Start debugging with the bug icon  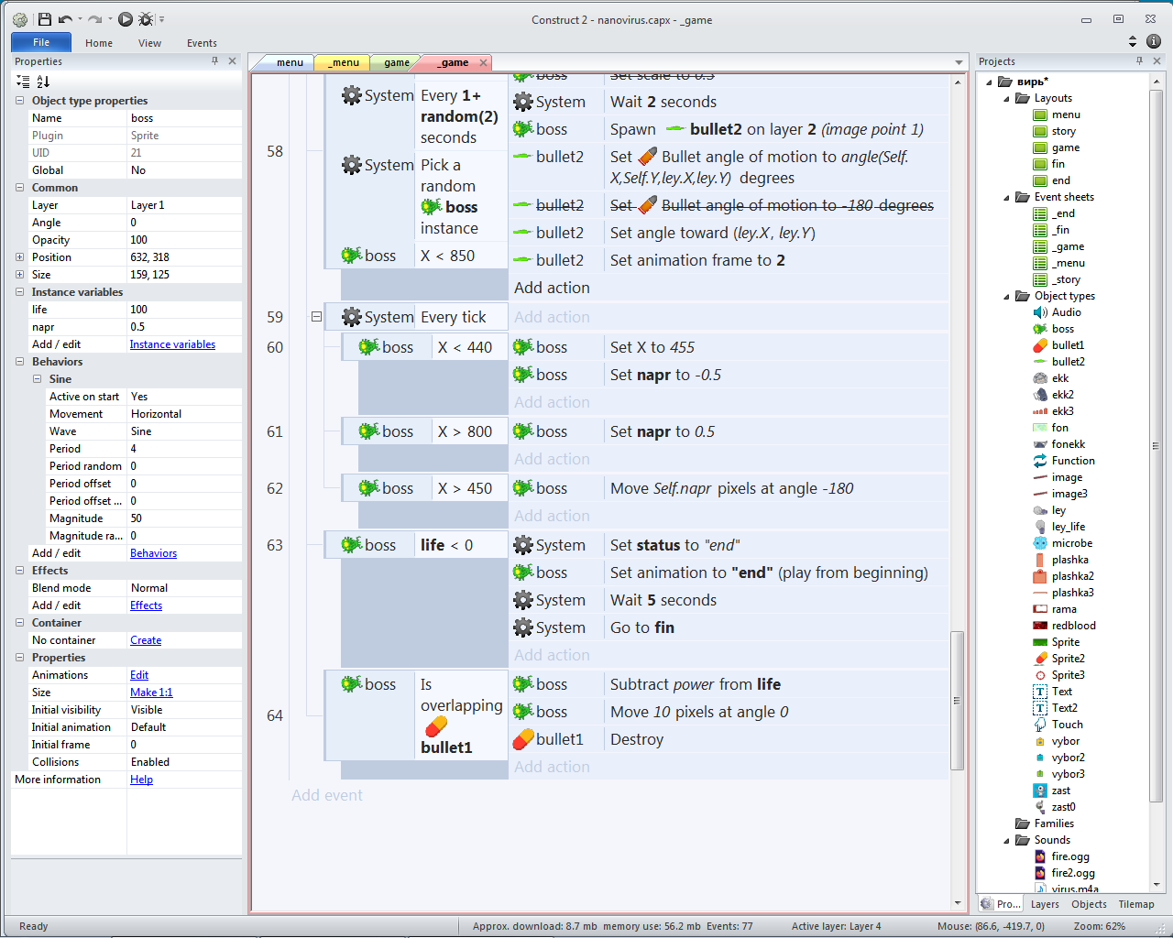click(146, 19)
